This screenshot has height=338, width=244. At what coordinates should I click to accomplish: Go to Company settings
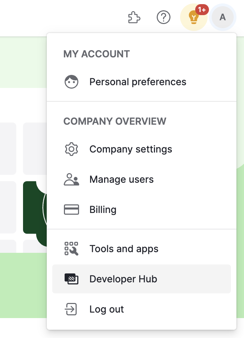coord(131,149)
